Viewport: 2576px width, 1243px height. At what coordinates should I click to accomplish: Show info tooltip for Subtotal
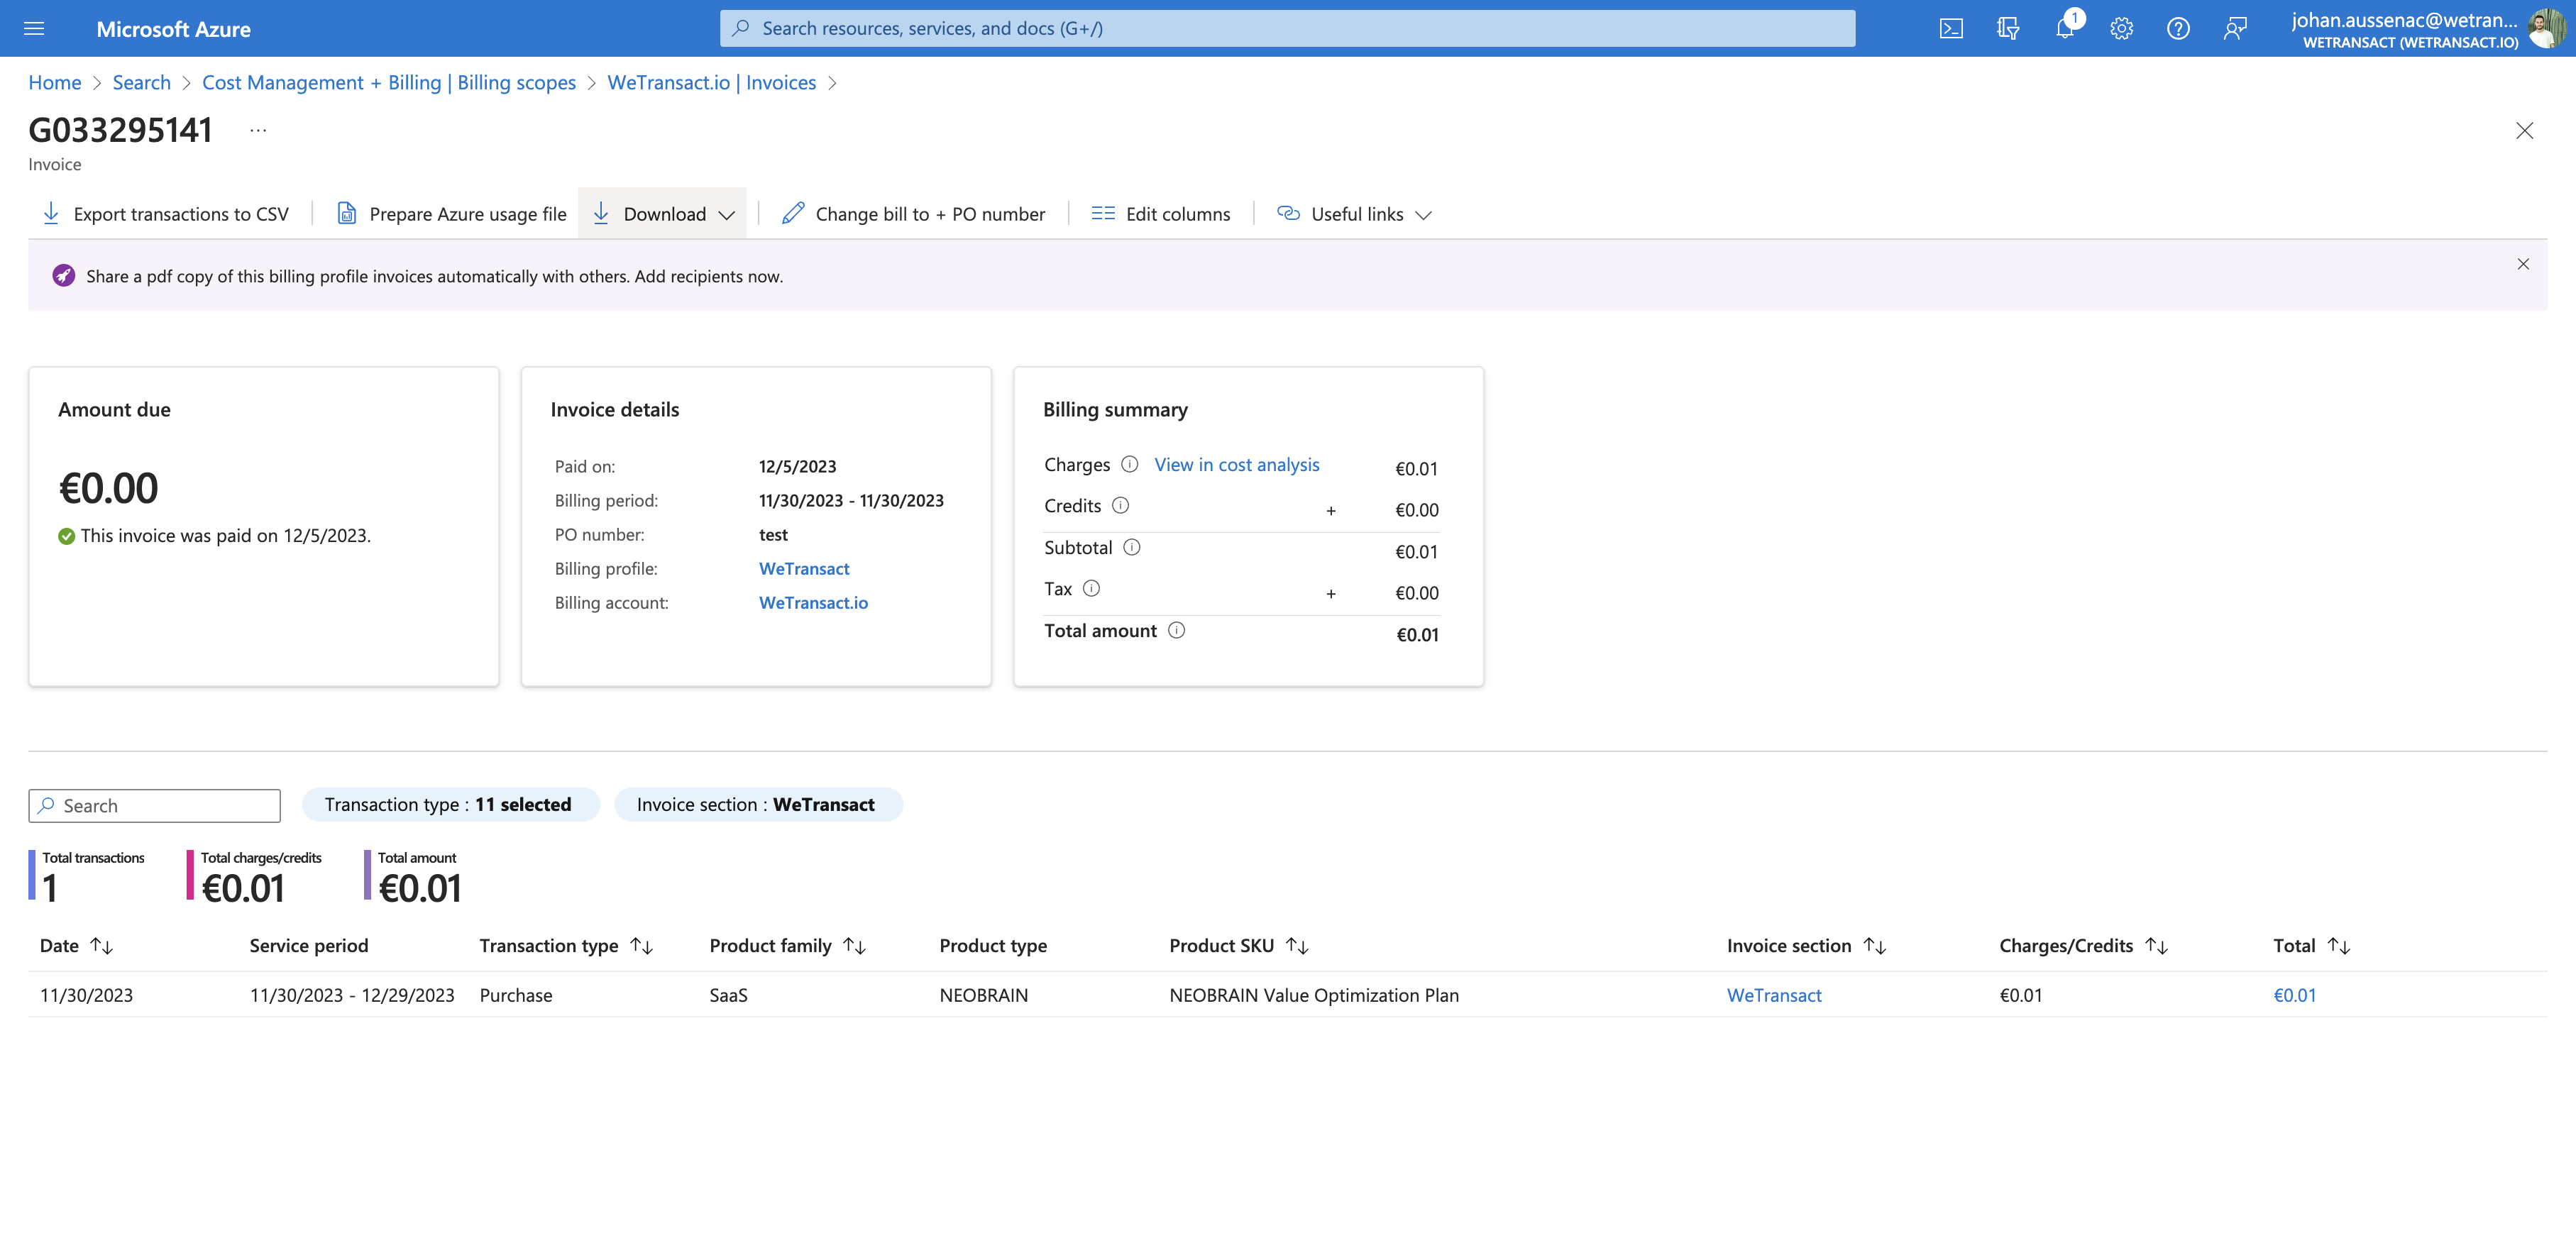(1131, 547)
